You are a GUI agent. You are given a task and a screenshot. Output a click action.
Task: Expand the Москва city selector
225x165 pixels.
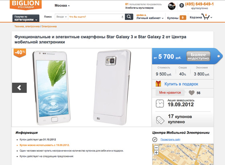coord(62,6)
